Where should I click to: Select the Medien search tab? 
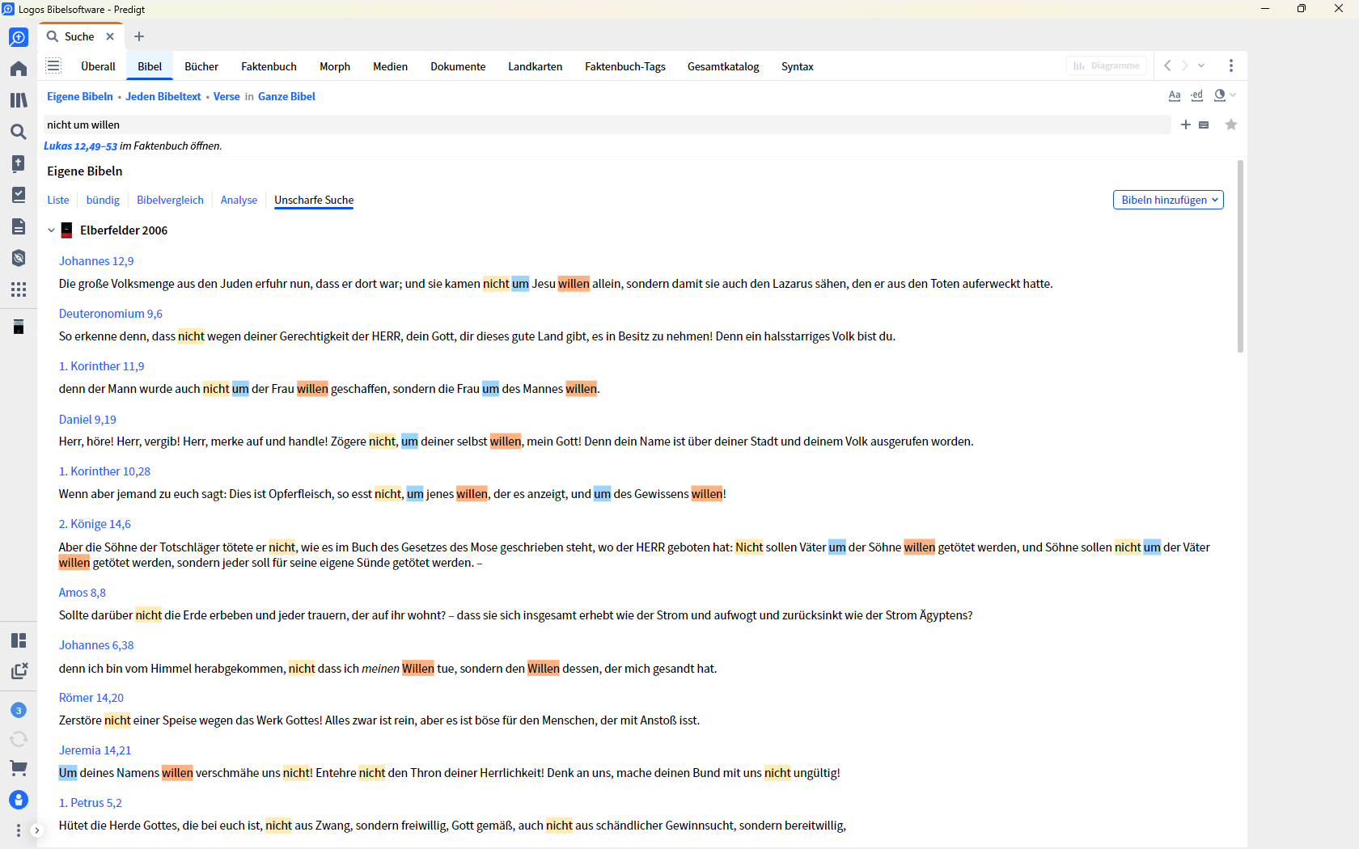click(390, 66)
